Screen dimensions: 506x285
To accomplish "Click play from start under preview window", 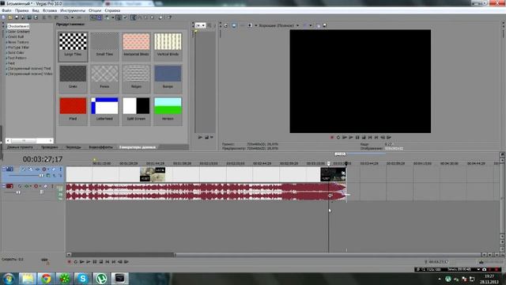I will [x=345, y=137].
